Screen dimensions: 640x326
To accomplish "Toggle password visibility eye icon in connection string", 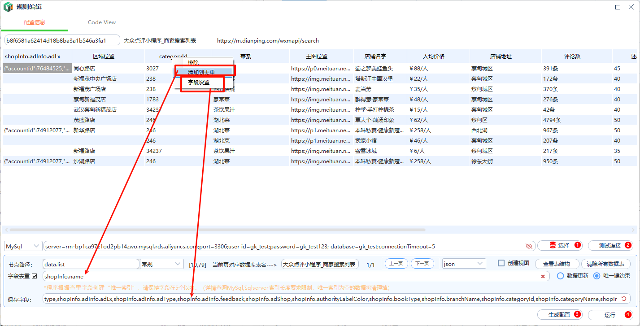I will 529,246.
